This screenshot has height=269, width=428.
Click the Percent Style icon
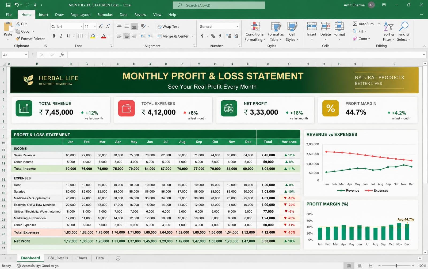point(213,36)
